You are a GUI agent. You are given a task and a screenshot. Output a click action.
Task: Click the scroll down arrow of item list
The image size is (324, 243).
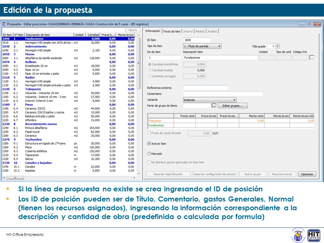point(139,173)
